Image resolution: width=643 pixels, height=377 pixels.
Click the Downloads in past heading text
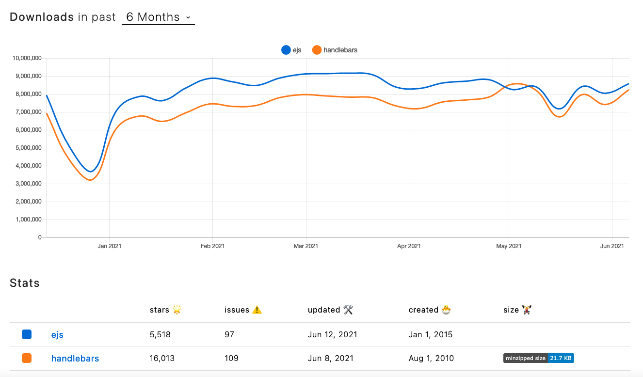(63, 17)
